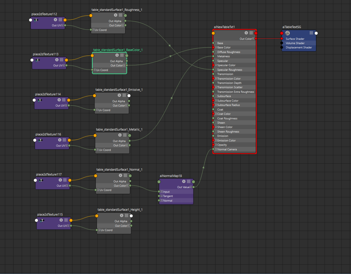The width and height of the screenshot is (351, 274).
Task: Click the view mode bars icon on aiNewTableTxt1
Action: tap(251, 33)
